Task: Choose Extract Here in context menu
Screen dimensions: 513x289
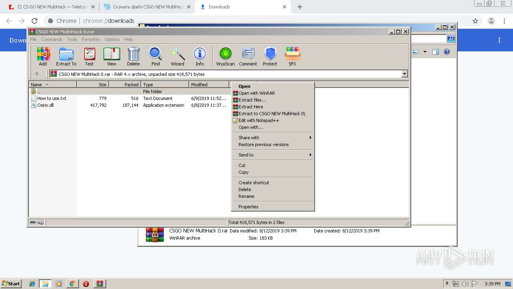Action: [x=273, y=107]
